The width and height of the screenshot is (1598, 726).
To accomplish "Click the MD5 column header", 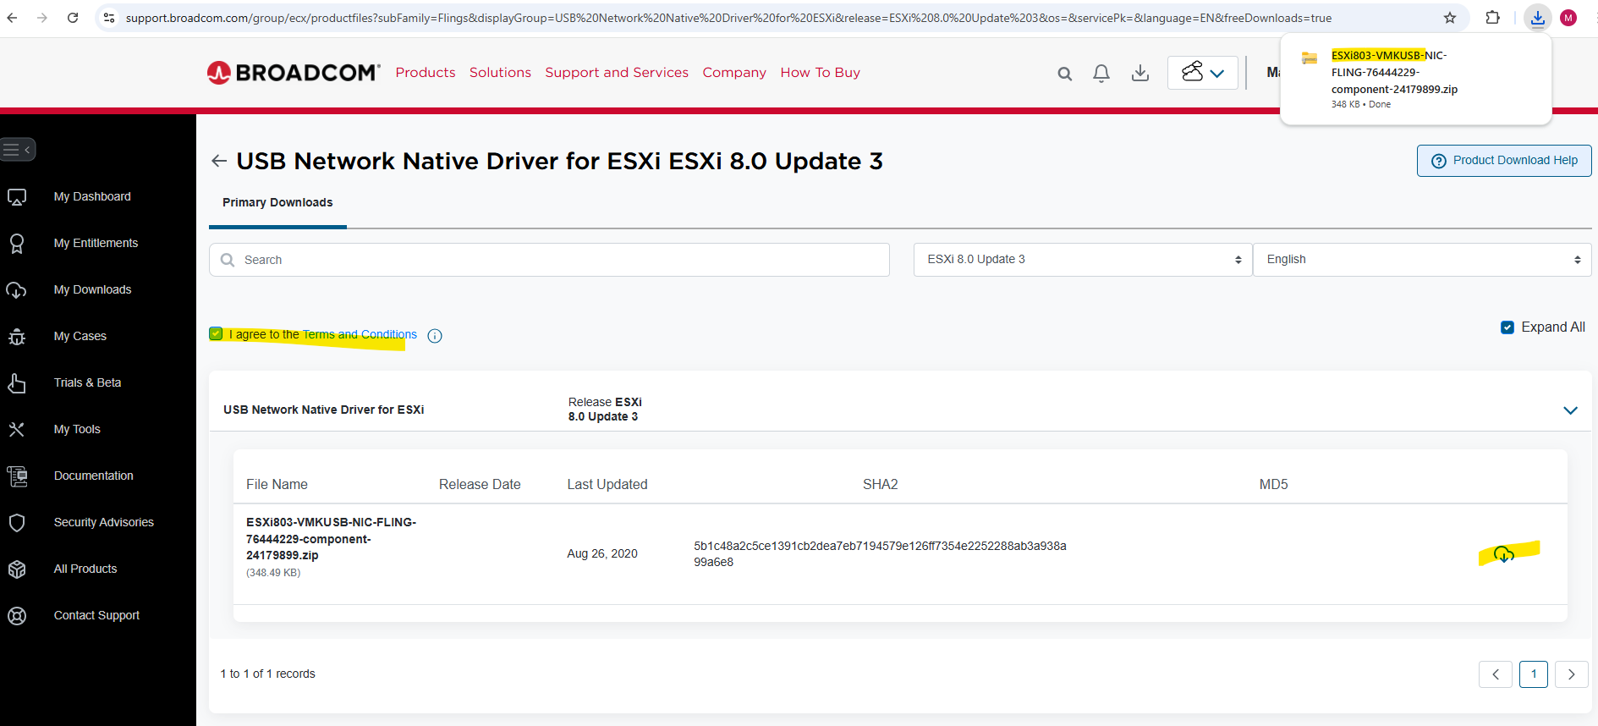I will (x=1273, y=485).
